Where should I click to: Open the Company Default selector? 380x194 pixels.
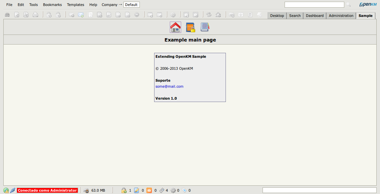point(131,5)
